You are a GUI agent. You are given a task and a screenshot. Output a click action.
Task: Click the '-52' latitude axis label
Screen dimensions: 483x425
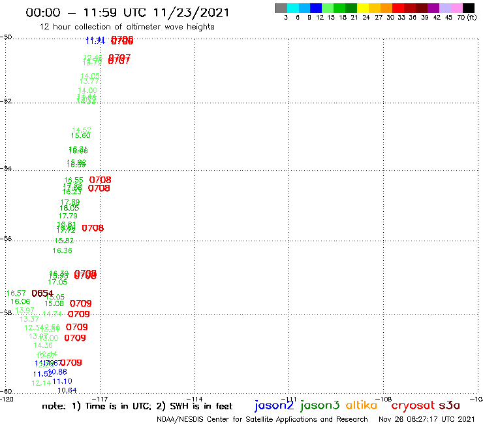click(x=6, y=101)
